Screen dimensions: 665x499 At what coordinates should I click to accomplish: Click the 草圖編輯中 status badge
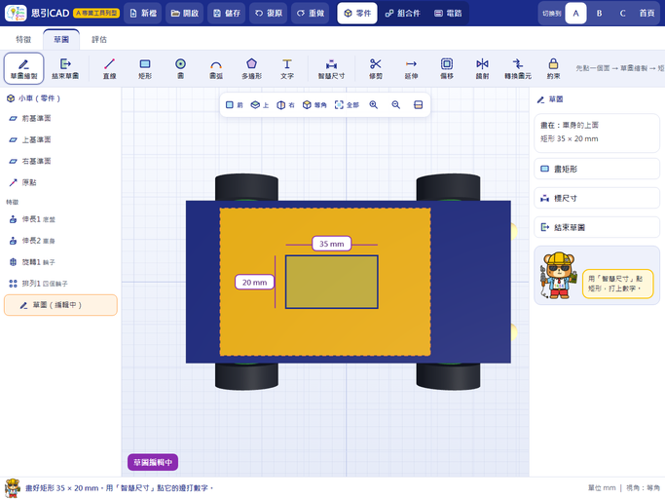click(x=153, y=462)
